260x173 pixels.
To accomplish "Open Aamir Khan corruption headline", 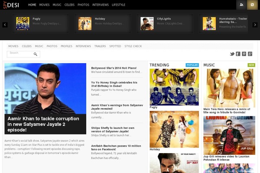I will pyautogui.click(x=43, y=124).
